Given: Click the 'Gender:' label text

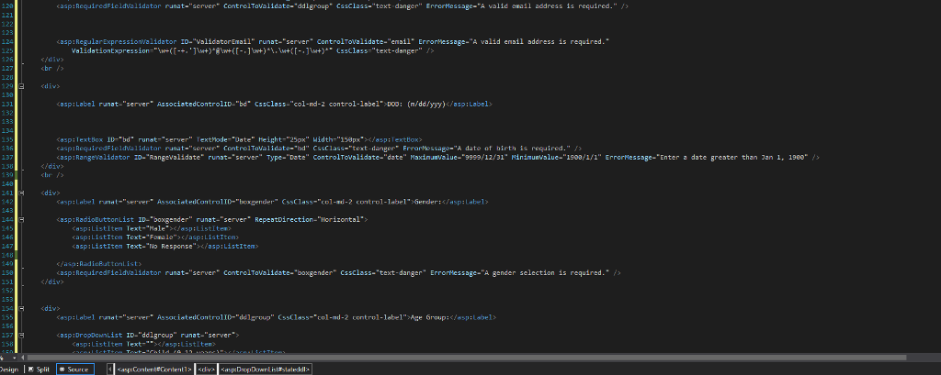Looking at the screenshot, I should tap(428, 202).
